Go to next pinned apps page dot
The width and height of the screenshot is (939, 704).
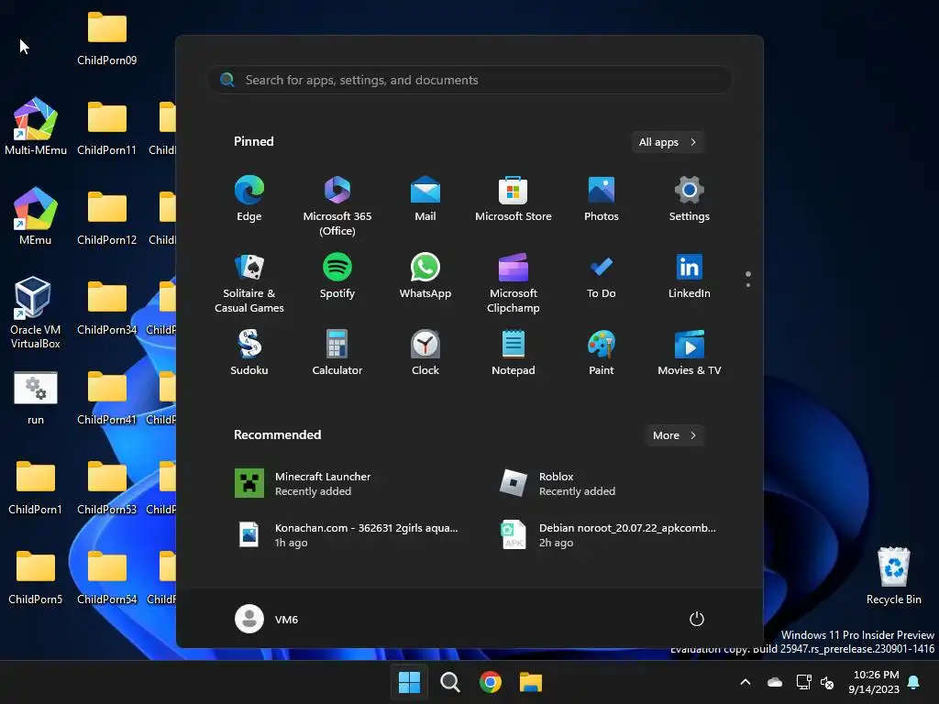coord(748,285)
